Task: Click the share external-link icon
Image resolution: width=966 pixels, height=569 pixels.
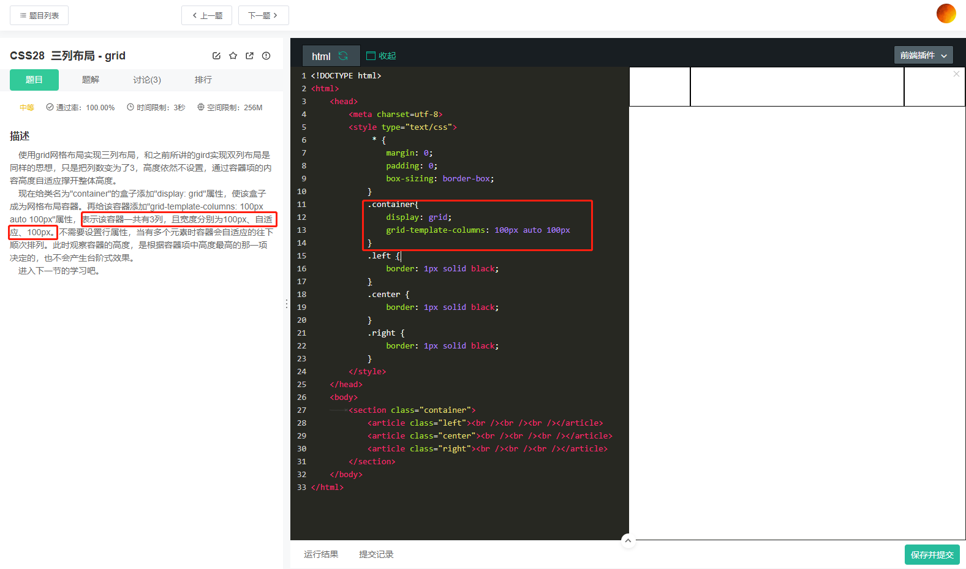Action: tap(249, 56)
